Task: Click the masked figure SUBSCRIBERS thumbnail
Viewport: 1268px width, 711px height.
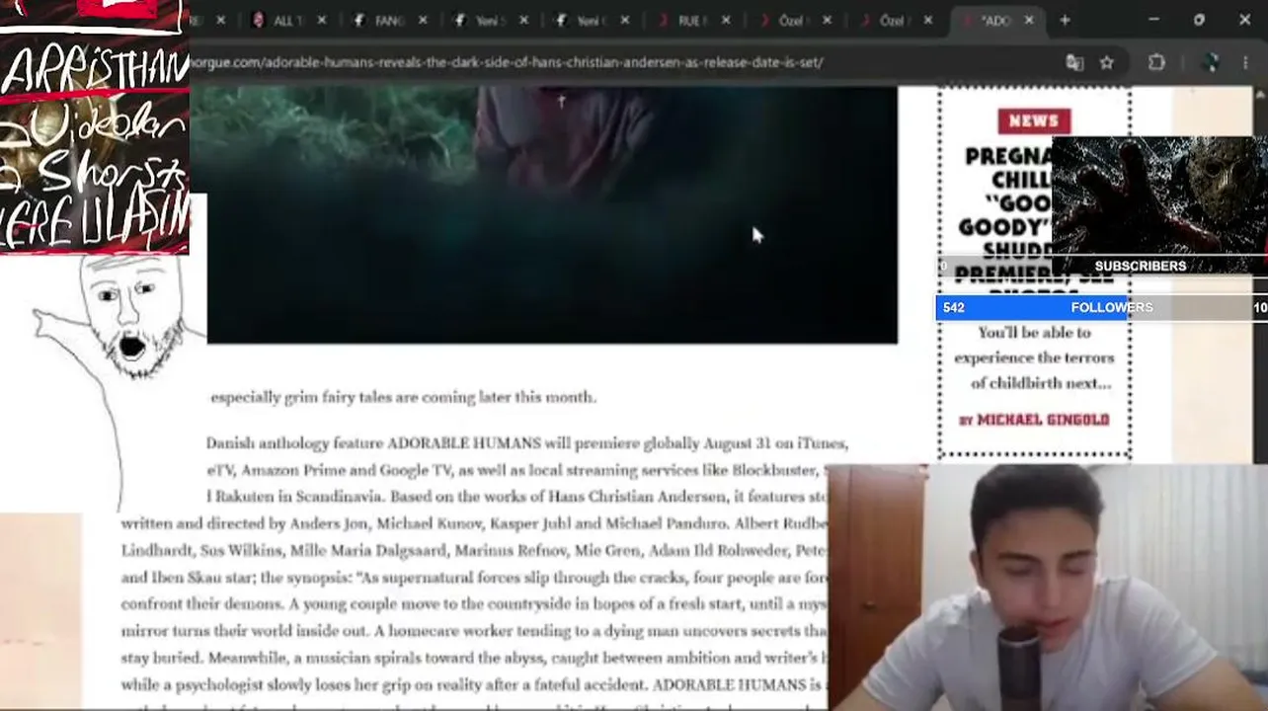Action: coord(1159,204)
